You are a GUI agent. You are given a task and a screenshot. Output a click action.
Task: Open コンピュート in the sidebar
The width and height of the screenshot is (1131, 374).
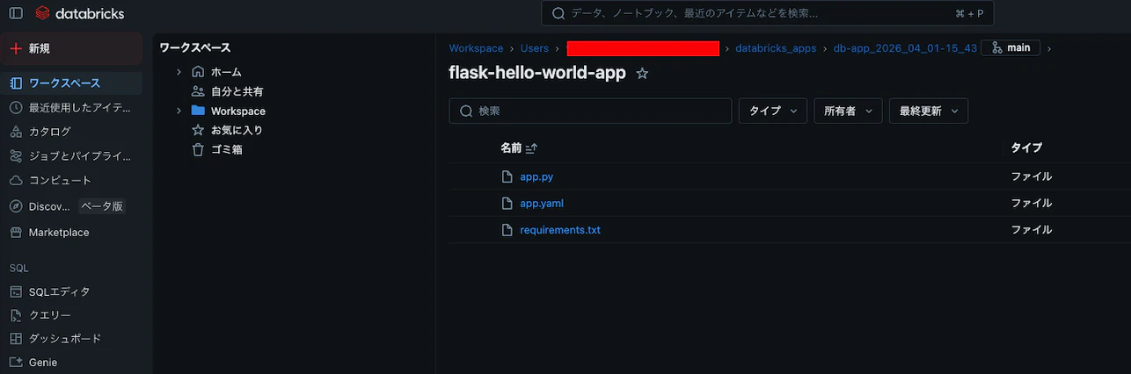pyautogui.click(x=71, y=180)
